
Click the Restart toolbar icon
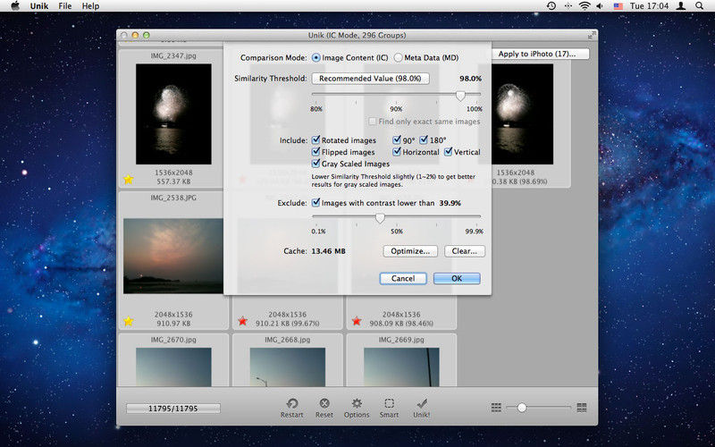click(x=292, y=404)
